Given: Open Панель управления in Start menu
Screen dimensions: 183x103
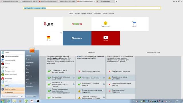Looking at the screenshot, I should (31, 83).
